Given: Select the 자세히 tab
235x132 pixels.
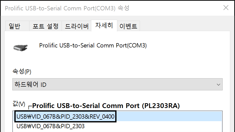Looking at the screenshot, I should click(104, 25).
